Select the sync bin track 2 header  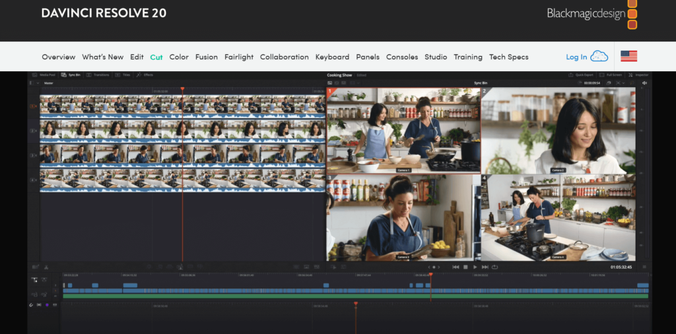click(33, 130)
